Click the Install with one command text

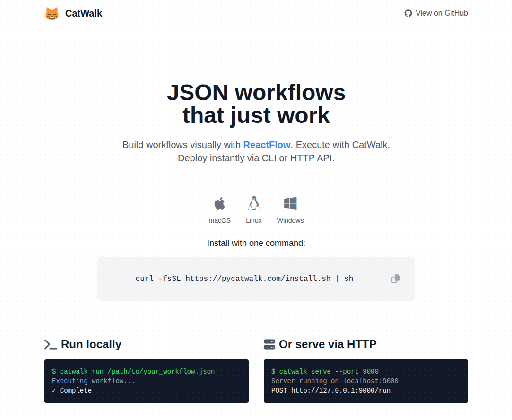256,243
